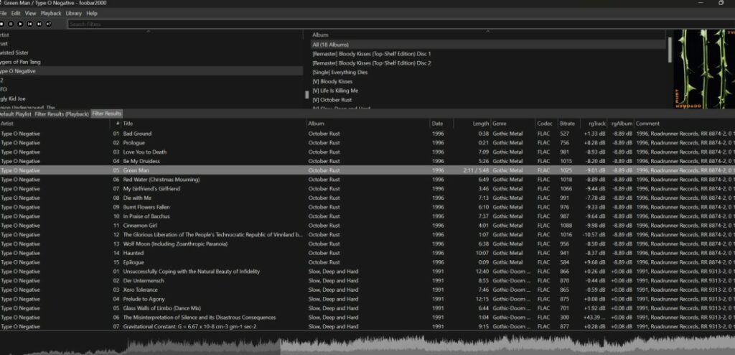This screenshot has height=355, width=735.
Task: Pause playback with the pause button
Action: tap(11, 24)
